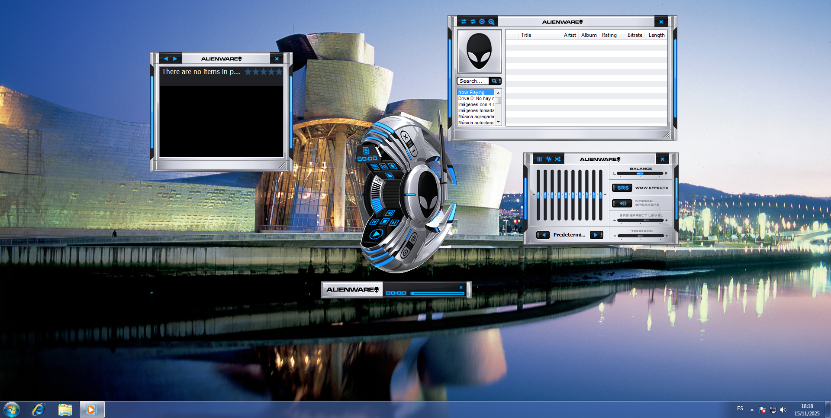Mute the sound using player speaker icon
Viewport: 831px width, 418px height.
pos(390,213)
